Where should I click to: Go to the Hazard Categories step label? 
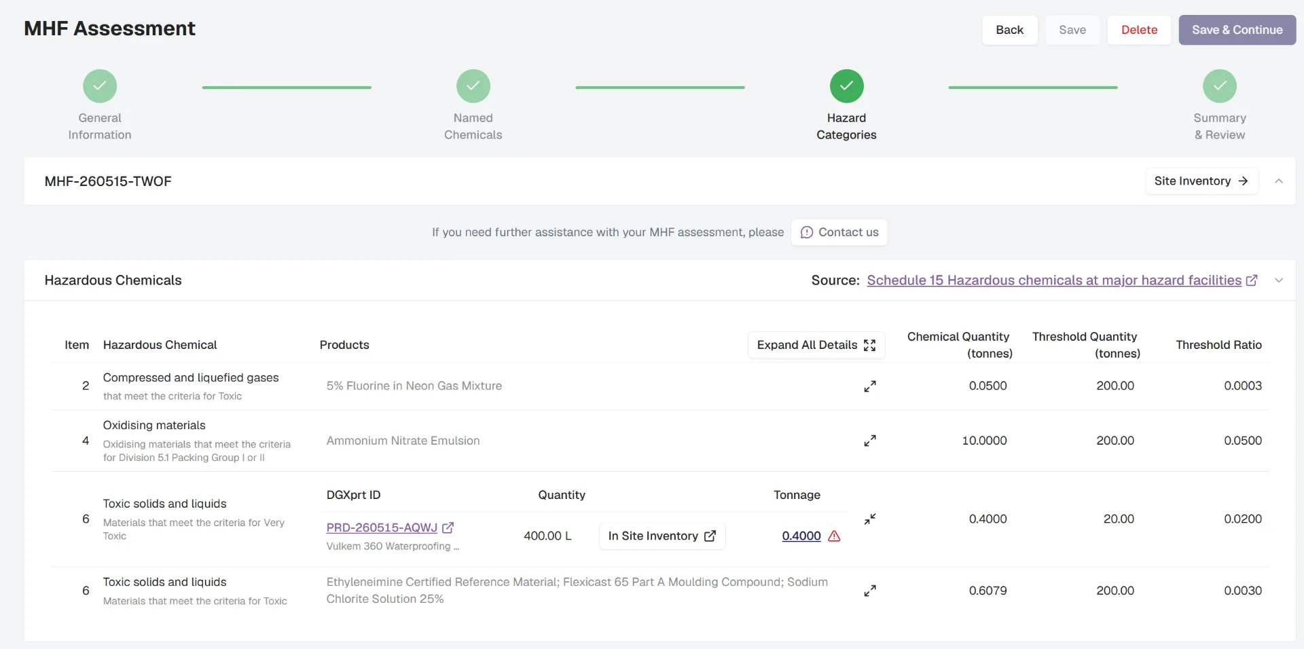(846, 126)
